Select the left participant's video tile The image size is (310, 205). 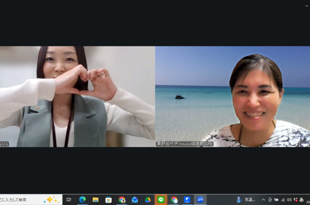(x=77, y=96)
